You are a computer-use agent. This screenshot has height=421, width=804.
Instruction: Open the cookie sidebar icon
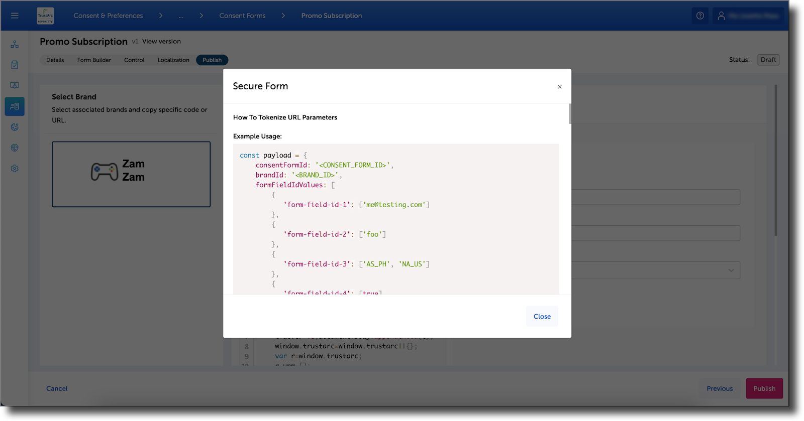(15, 127)
